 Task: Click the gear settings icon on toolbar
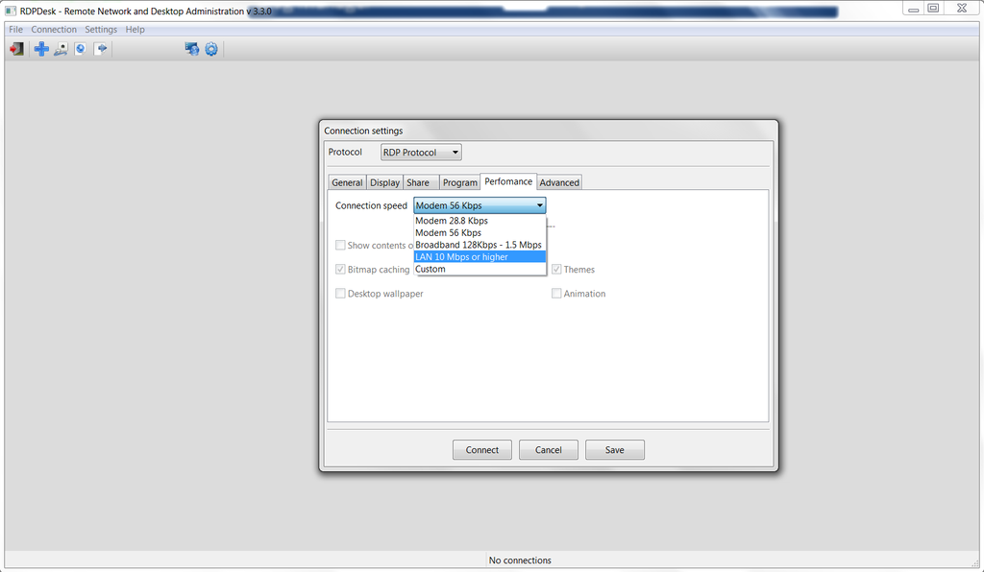coord(211,48)
